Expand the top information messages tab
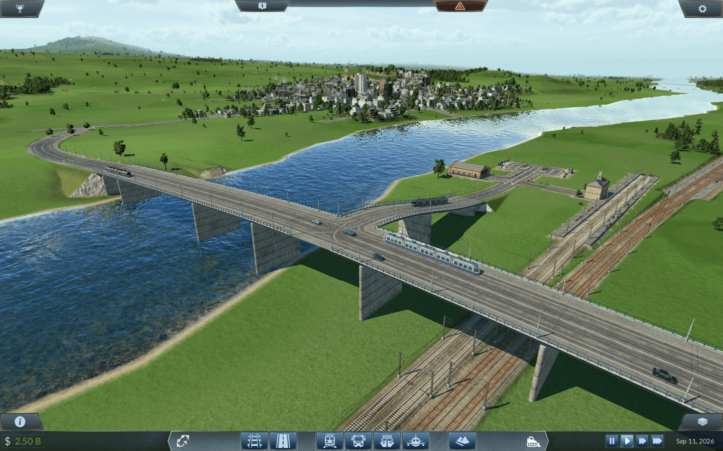723x451 pixels. click(262, 6)
